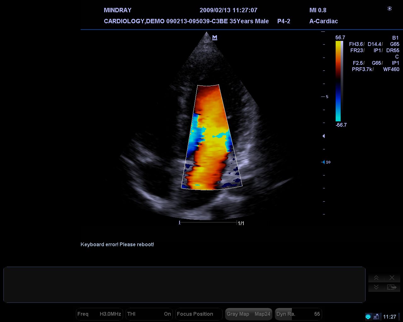Click the date and time 2009/02/13 11:27:07

[229, 10]
